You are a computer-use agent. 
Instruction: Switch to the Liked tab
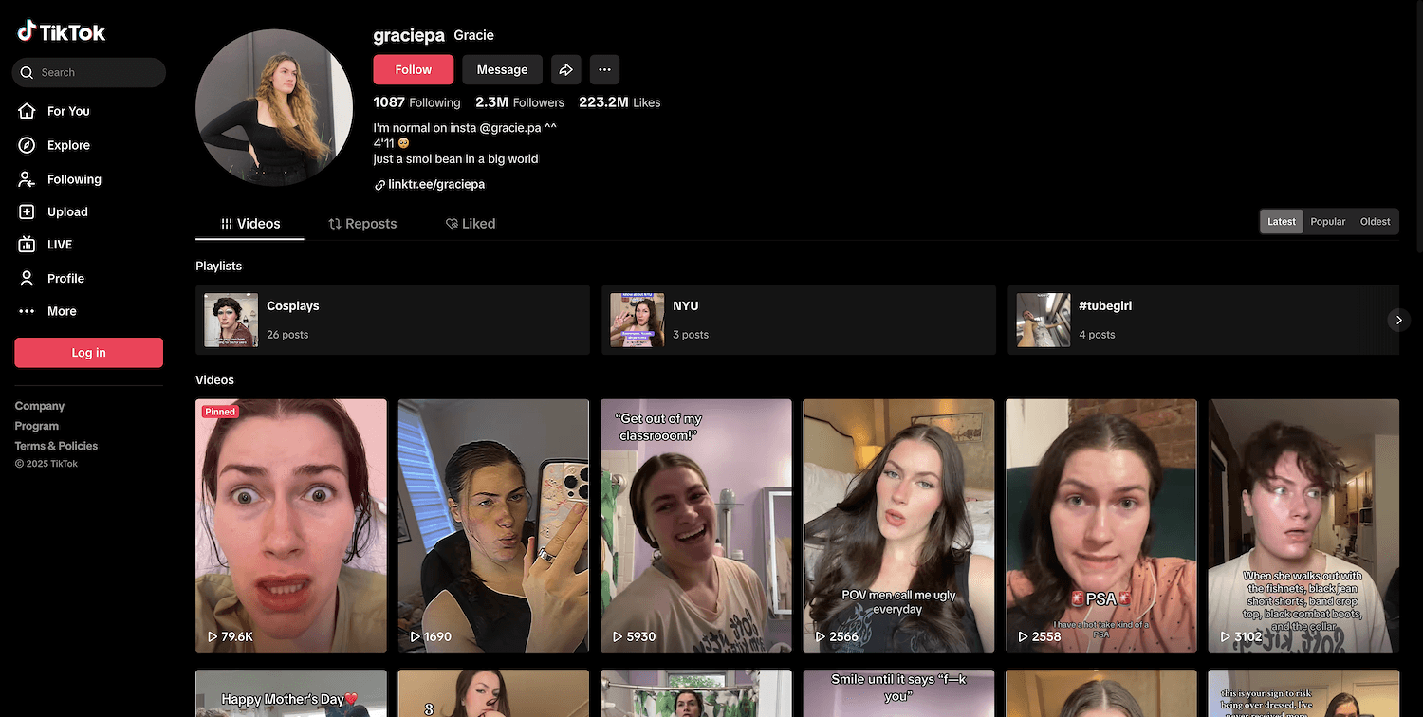(471, 224)
